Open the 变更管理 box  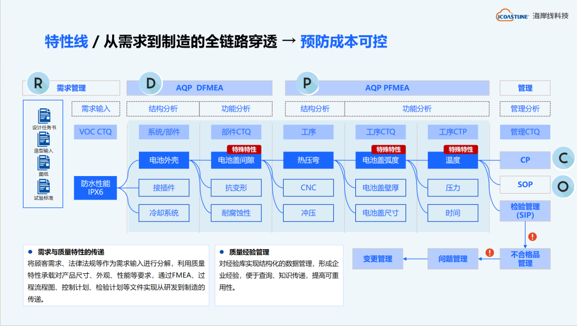[378, 259]
